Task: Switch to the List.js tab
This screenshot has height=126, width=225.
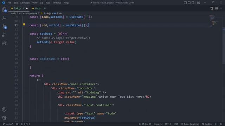Action: point(38,8)
